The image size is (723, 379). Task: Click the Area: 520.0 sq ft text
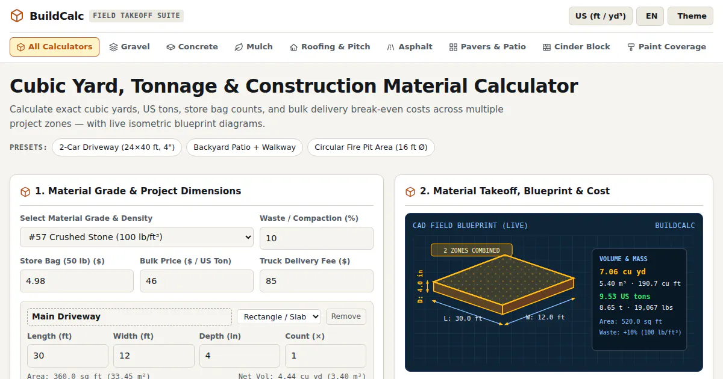[x=631, y=322]
